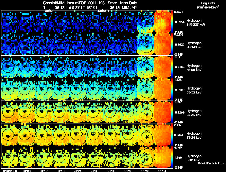The height and width of the screenshot is (172, 226).
Task: Select the '0.2844' color scale value
Action: coord(180,135)
